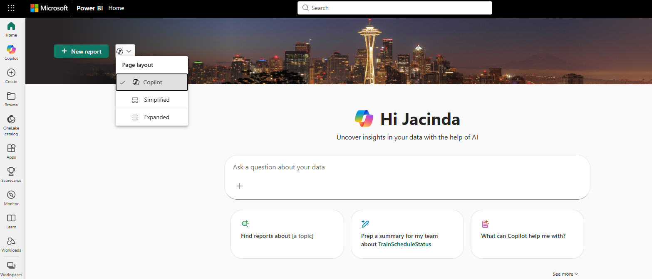Open the Monitor hub
Screen dimensions: 652x279
[11, 198]
